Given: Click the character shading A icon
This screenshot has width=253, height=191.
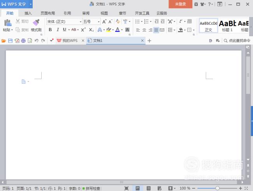Looking at the screenshot, I should tap(127, 30).
